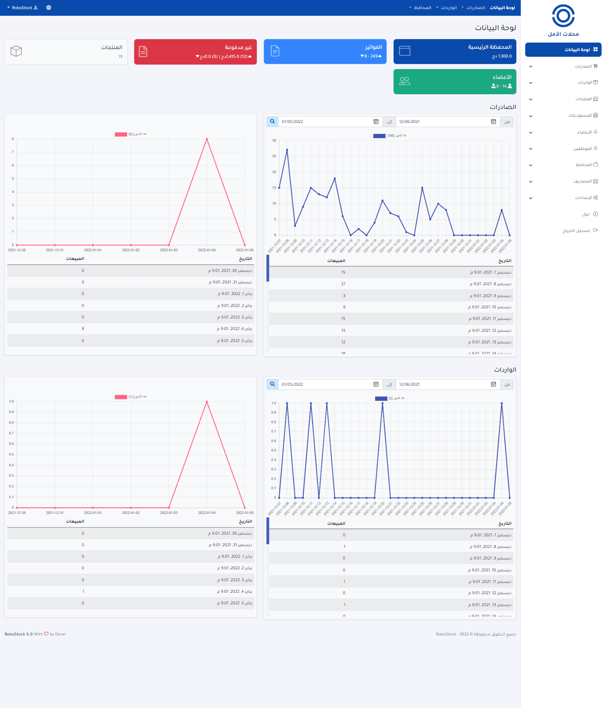Click the الصادرات table vertical scrollbar
This screenshot has height=708, width=606.
click(268, 268)
